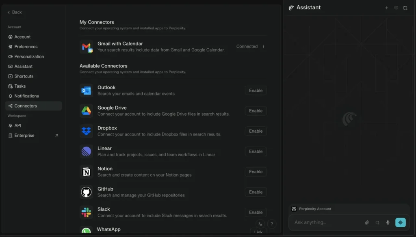416x237 pixels.
Task: Open the help question mark button
Action: click(272, 224)
